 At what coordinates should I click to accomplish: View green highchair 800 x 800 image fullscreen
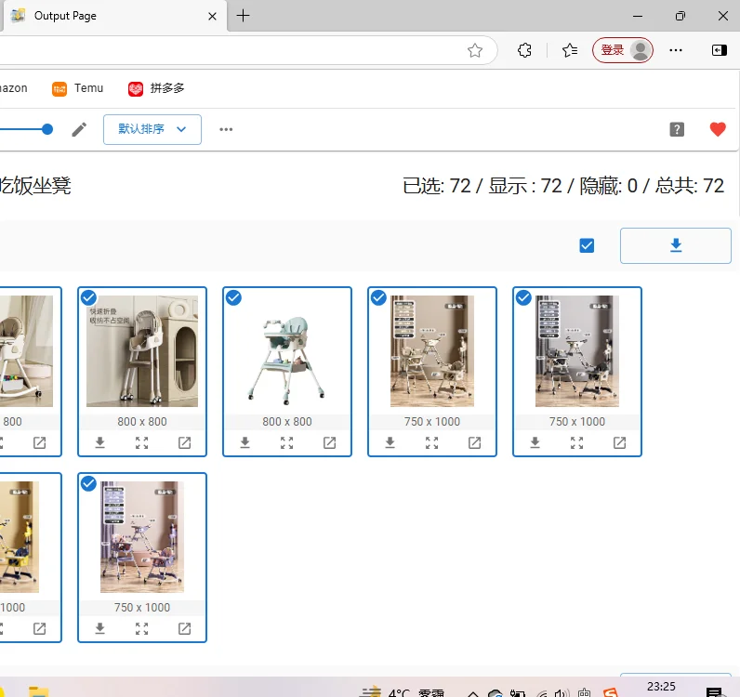point(286,442)
